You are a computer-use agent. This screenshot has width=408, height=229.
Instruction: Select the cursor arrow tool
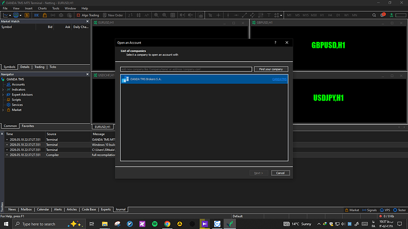pos(211,15)
